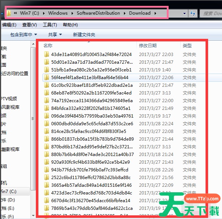222x219 pixels.
Task: Click folder icon of 866b01837cb06a15f3b783b9d784de89
Action: click(x=46, y=139)
